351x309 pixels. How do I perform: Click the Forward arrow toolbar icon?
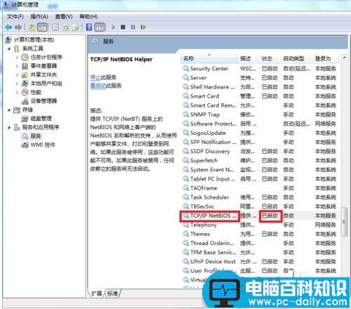pyautogui.click(x=18, y=27)
